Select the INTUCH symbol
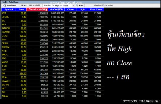 coord(6,28)
